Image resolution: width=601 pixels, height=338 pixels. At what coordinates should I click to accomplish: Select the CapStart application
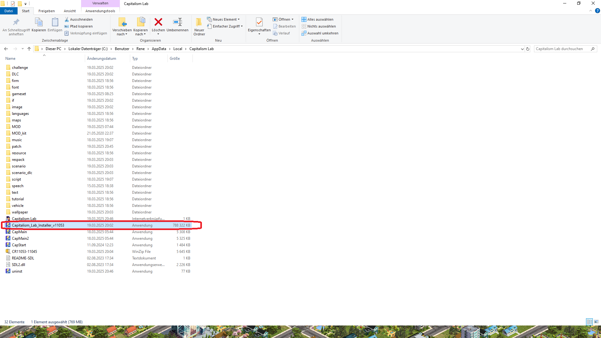pyautogui.click(x=98, y=245)
